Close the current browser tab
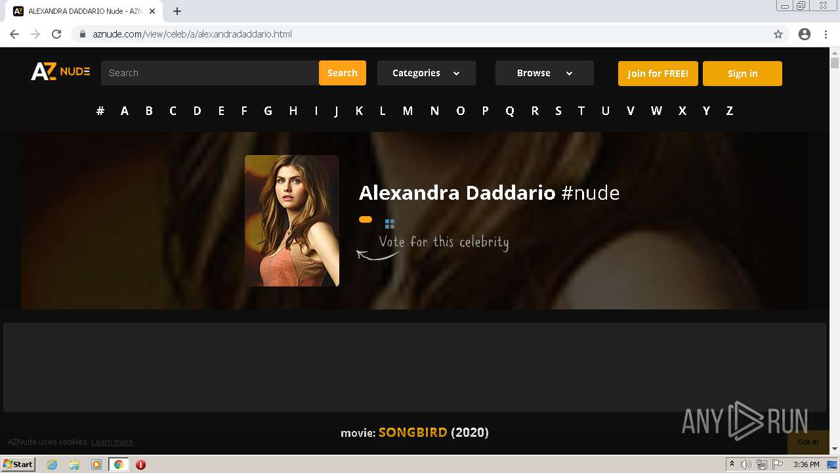 (152, 11)
